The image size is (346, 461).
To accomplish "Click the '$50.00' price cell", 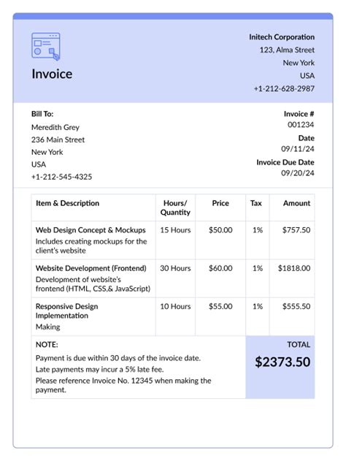I will pyautogui.click(x=220, y=230).
